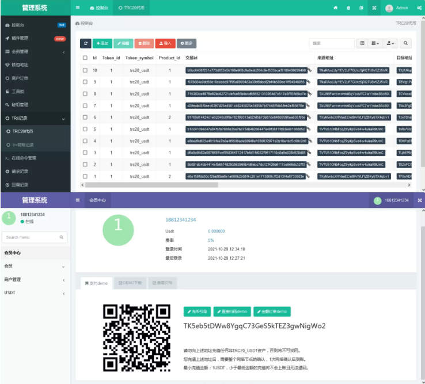Toggle the fullscreen icon in the green header

click(x=374, y=8)
